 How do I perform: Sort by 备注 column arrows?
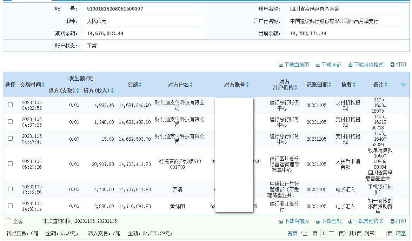pos(386,85)
